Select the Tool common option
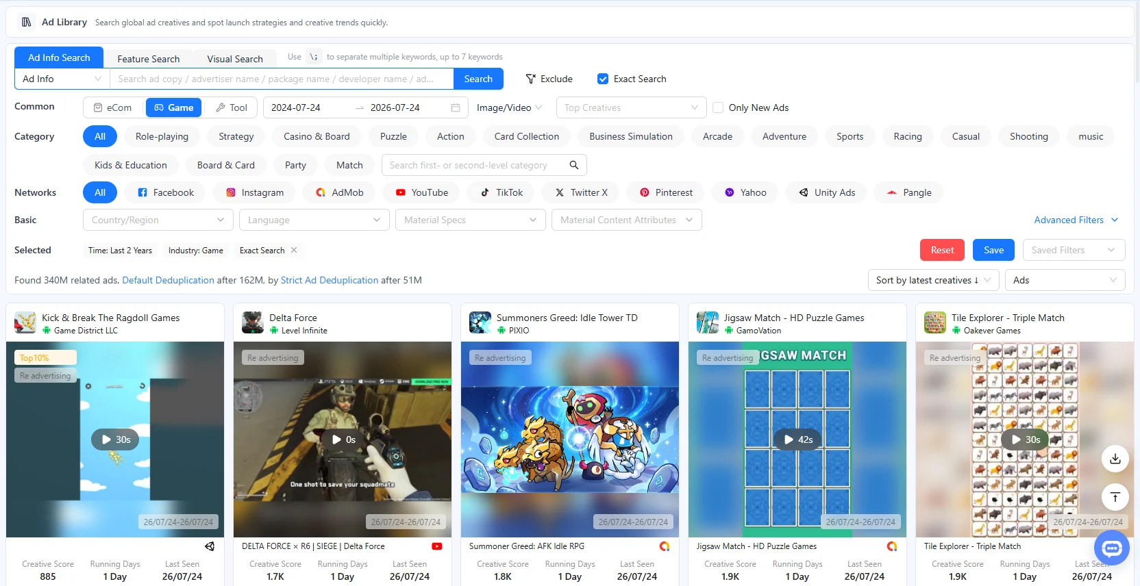This screenshot has height=586, width=1140. (231, 107)
